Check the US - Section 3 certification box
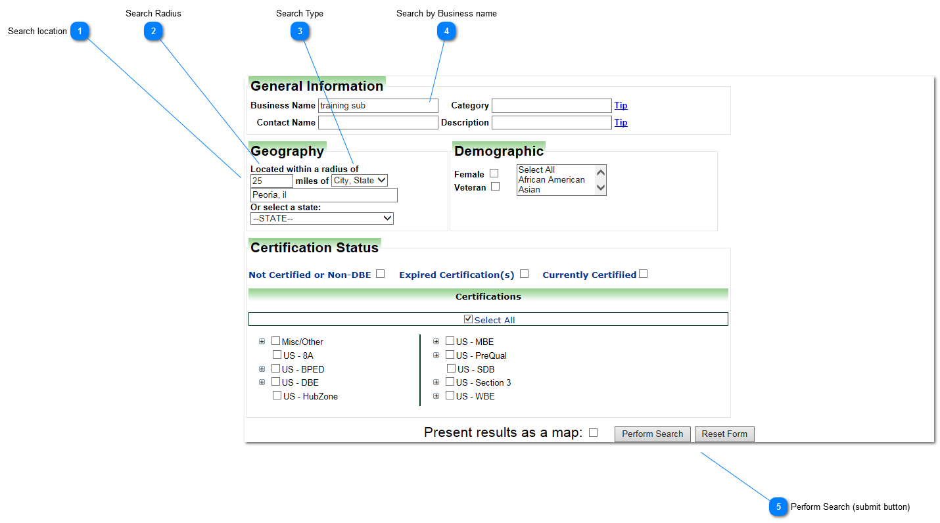940x523 pixels. tap(450, 382)
